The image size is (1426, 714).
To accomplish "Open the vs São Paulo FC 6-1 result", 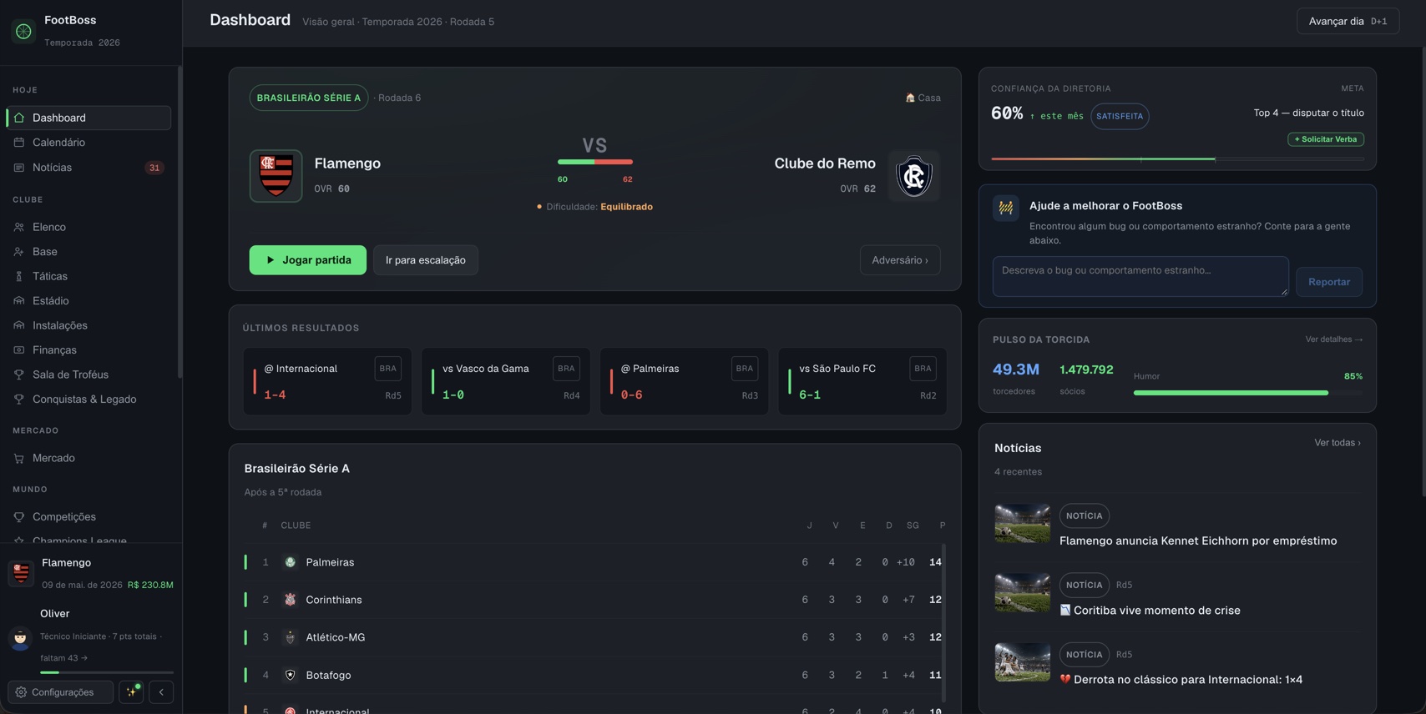I will (862, 381).
